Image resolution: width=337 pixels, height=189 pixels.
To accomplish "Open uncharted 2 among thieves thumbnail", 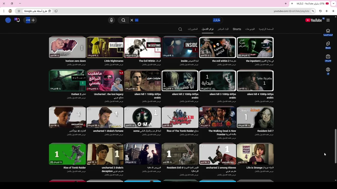I will tap(218, 154).
